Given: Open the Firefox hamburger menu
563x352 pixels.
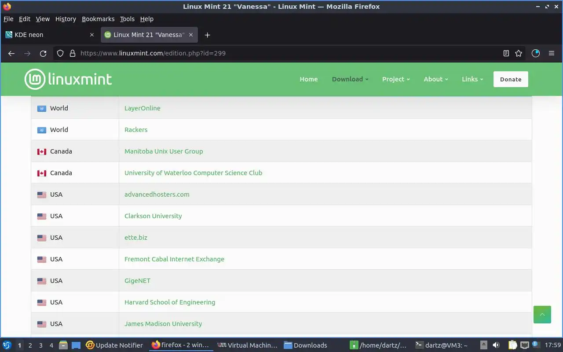Looking at the screenshot, I should (x=552, y=53).
